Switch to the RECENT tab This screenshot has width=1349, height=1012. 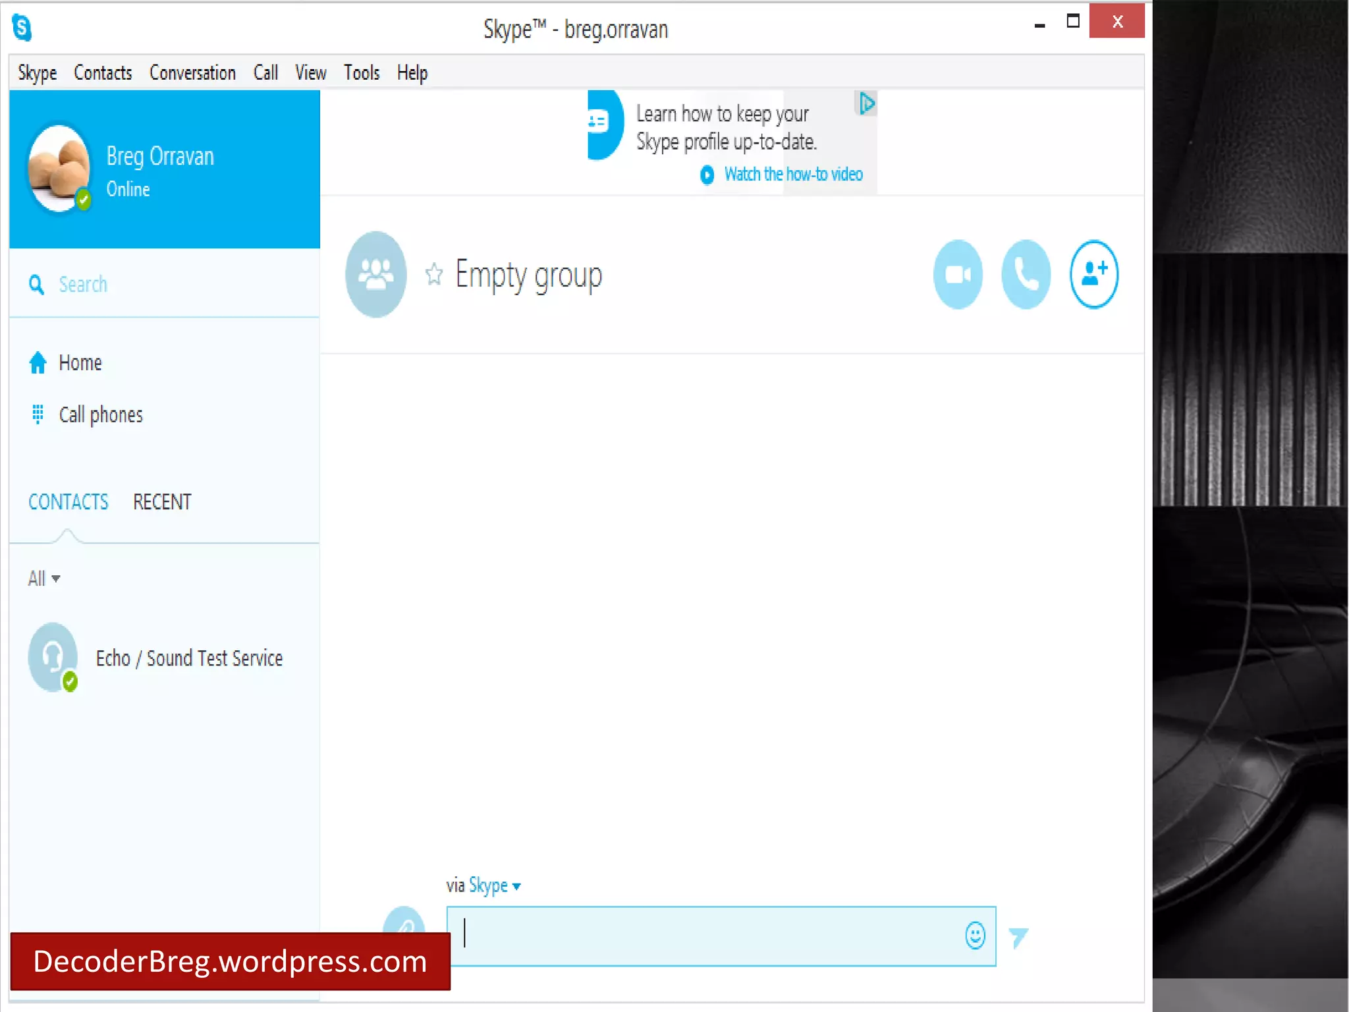(162, 502)
